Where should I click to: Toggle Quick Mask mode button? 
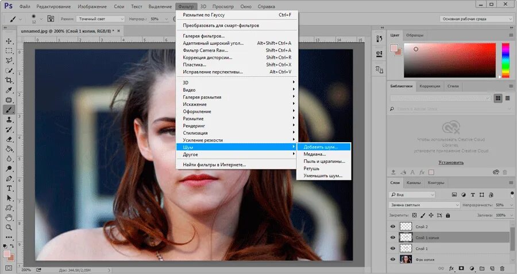9,268
